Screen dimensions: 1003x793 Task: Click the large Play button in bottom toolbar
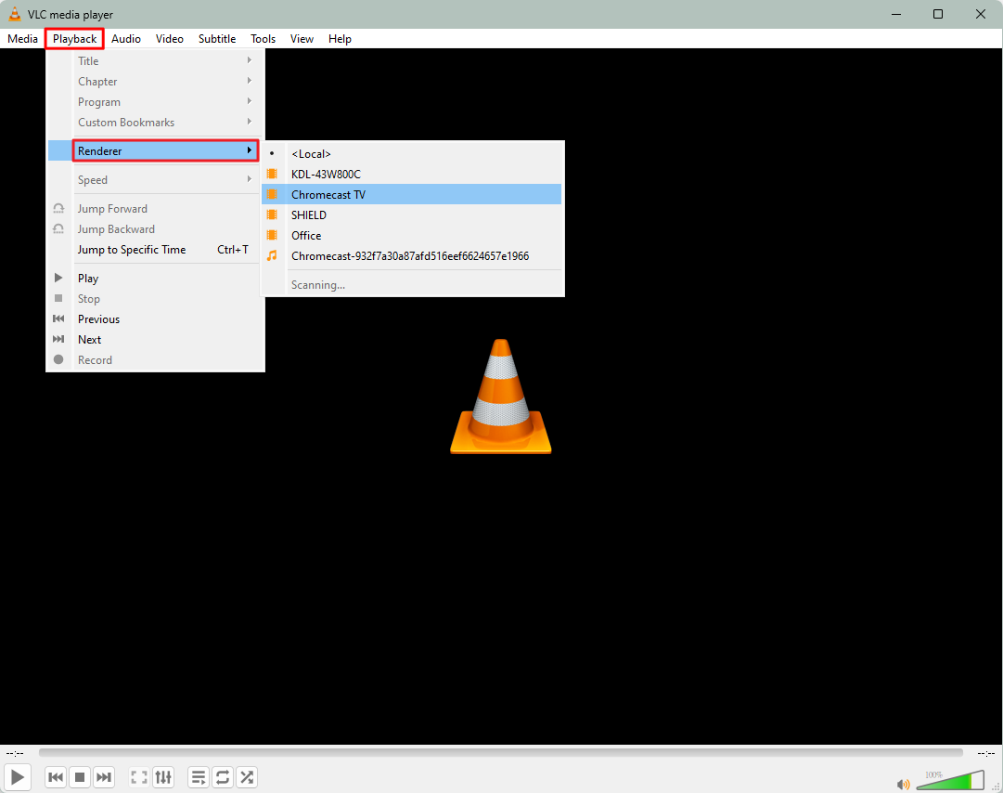[18, 777]
